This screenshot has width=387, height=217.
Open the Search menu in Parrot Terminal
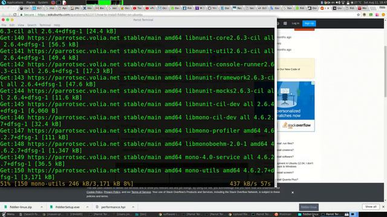[x=31, y=25]
